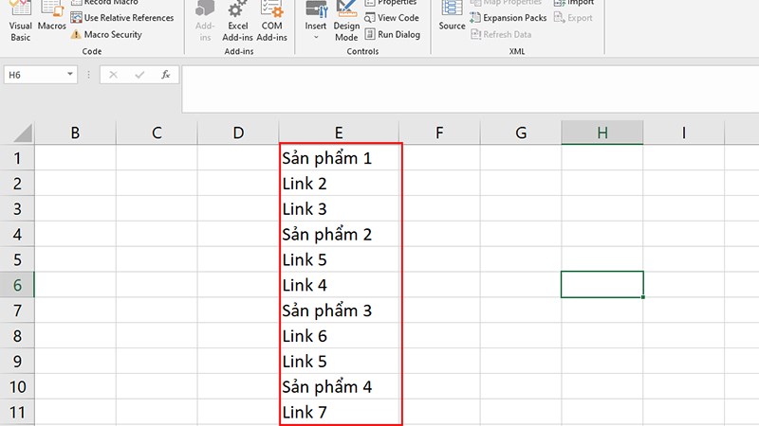Click the Macros button

(52, 19)
